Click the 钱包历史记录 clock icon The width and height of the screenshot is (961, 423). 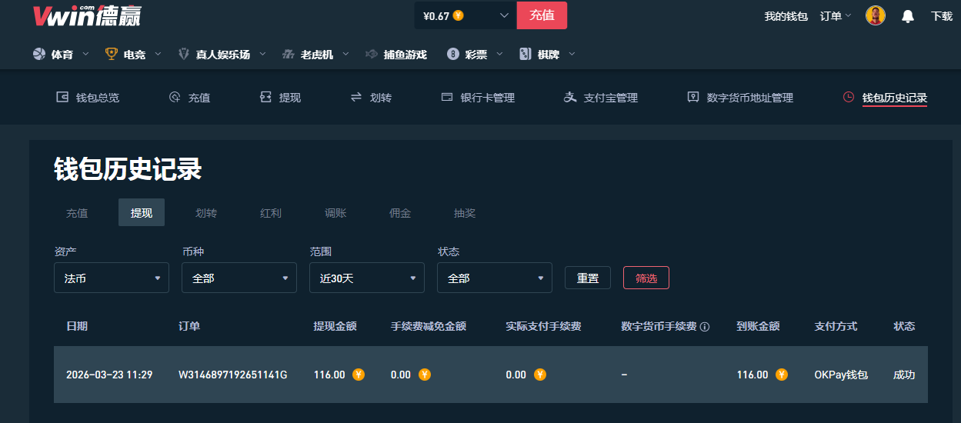click(849, 97)
